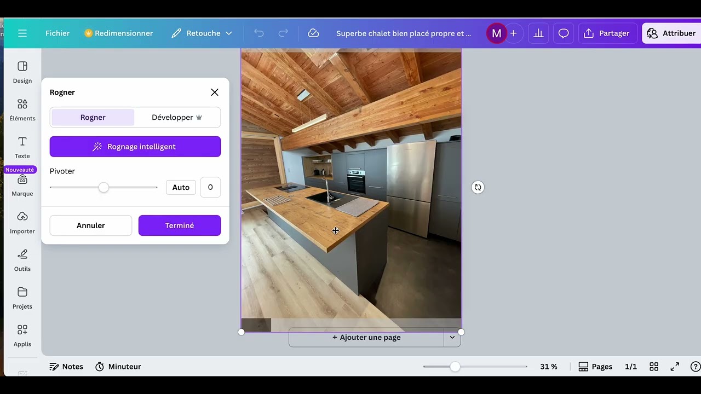Click the Attribuer button
701x394 pixels.
(x=671, y=33)
